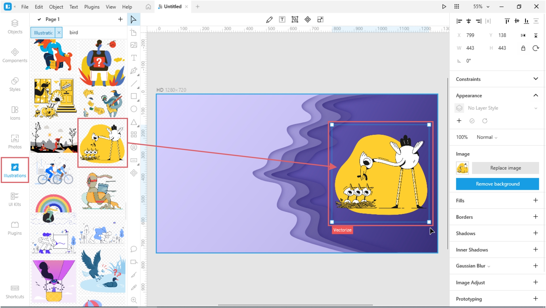This screenshot has width=546, height=308.
Task: Open the Object menu
Action: click(x=56, y=7)
